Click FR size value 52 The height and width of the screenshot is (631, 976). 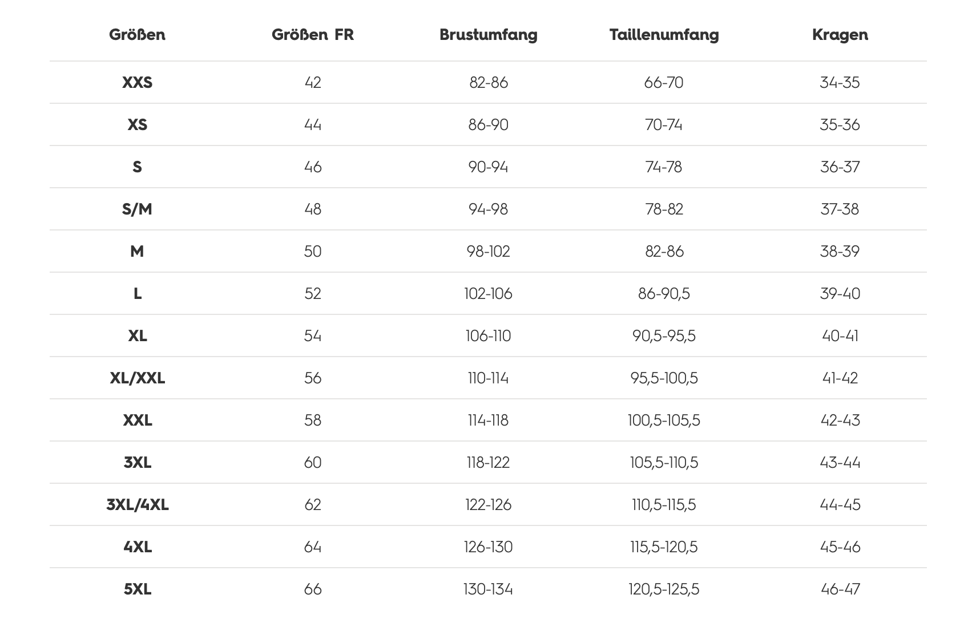click(x=313, y=294)
